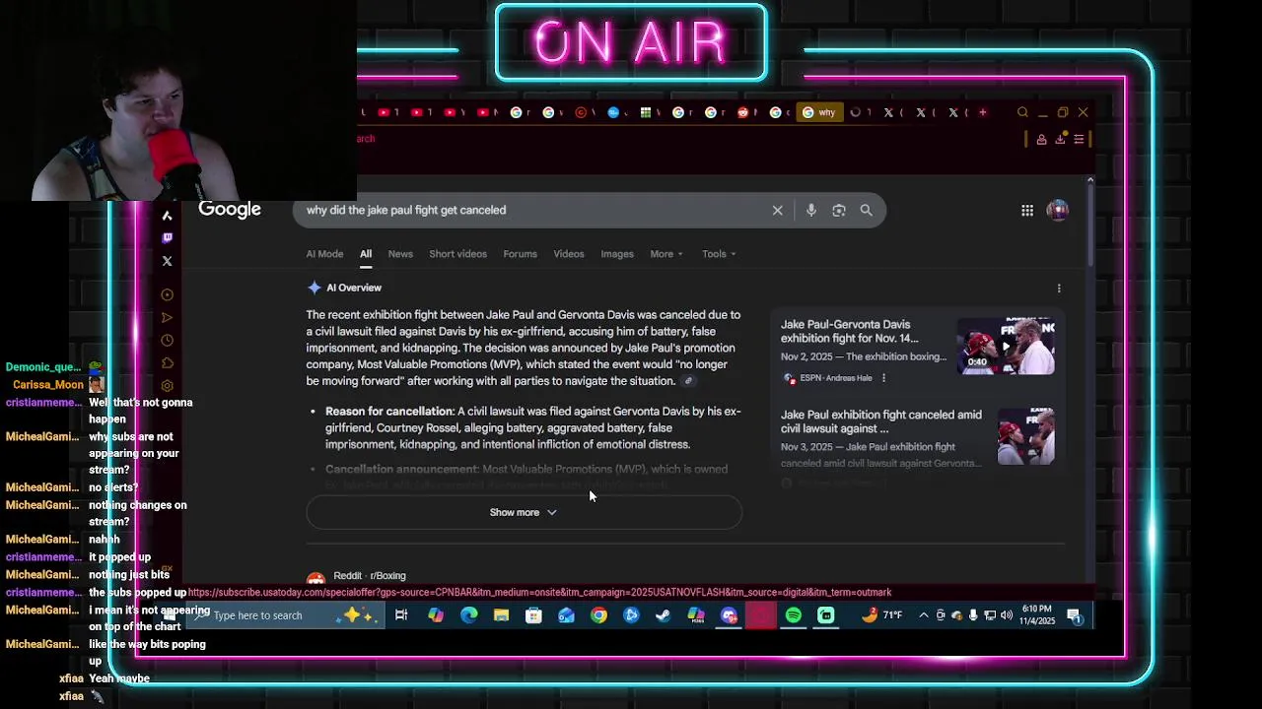
Task: Open the Aria AI icon in sidebar
Action: [x=167, y=216]
